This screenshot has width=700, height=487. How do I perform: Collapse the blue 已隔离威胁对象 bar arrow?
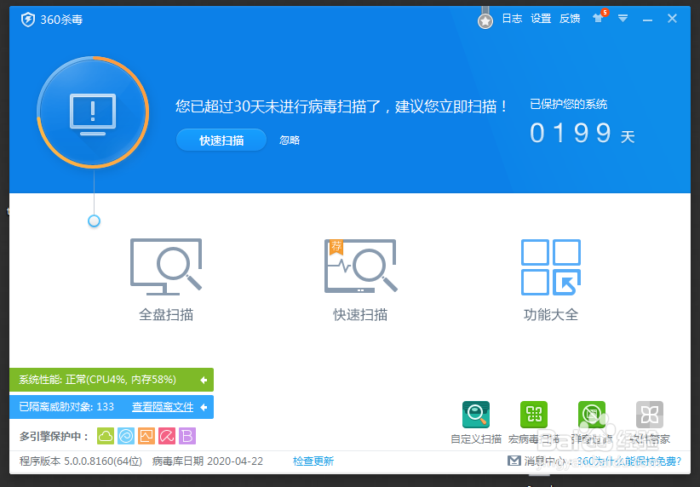click(204, 407)
